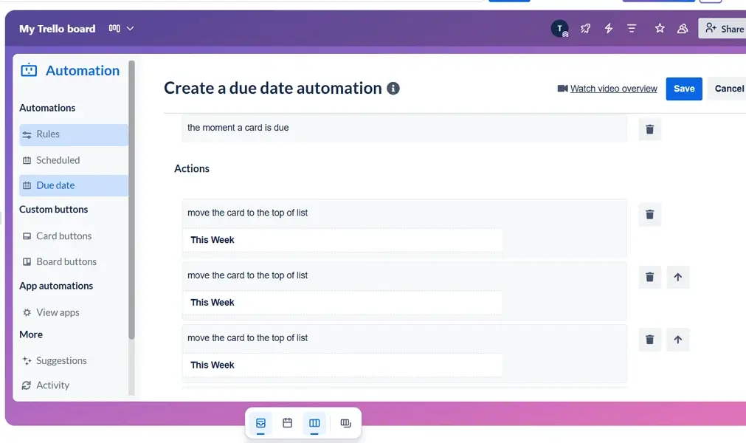746x443 pixels.
Task: Star My Trello board
Action: click(x=660, y=28)
